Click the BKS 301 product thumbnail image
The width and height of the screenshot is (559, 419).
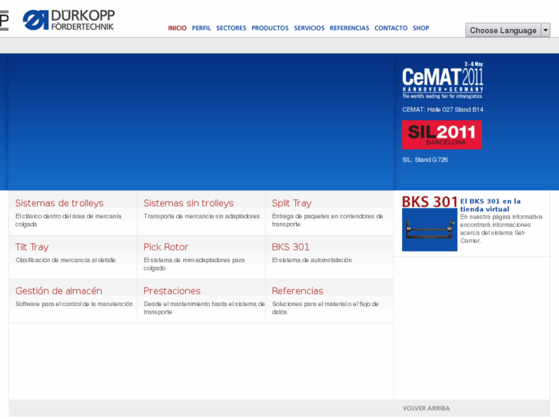pyautogui.click(x=430, y=230)
